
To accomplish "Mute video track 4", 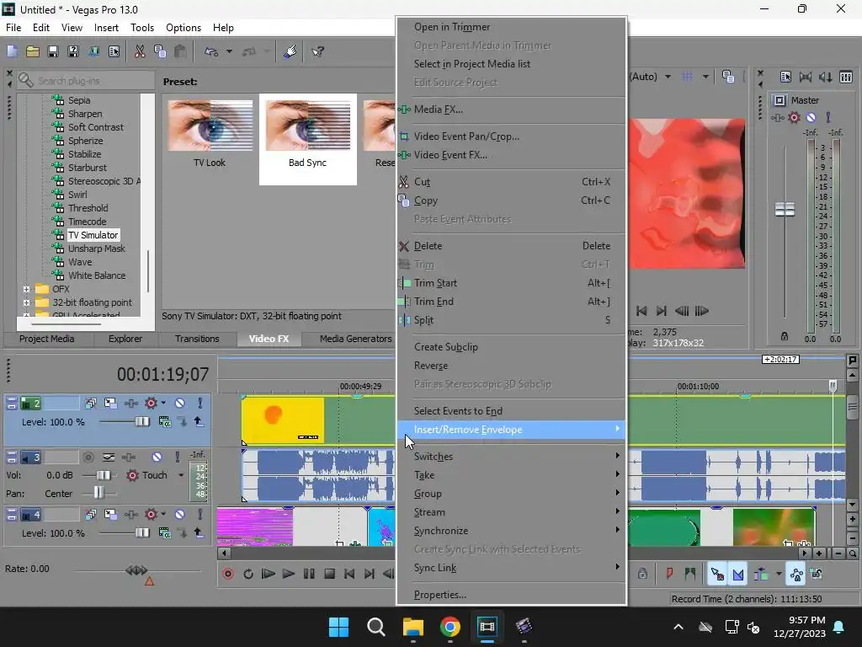I will point(179,515).
